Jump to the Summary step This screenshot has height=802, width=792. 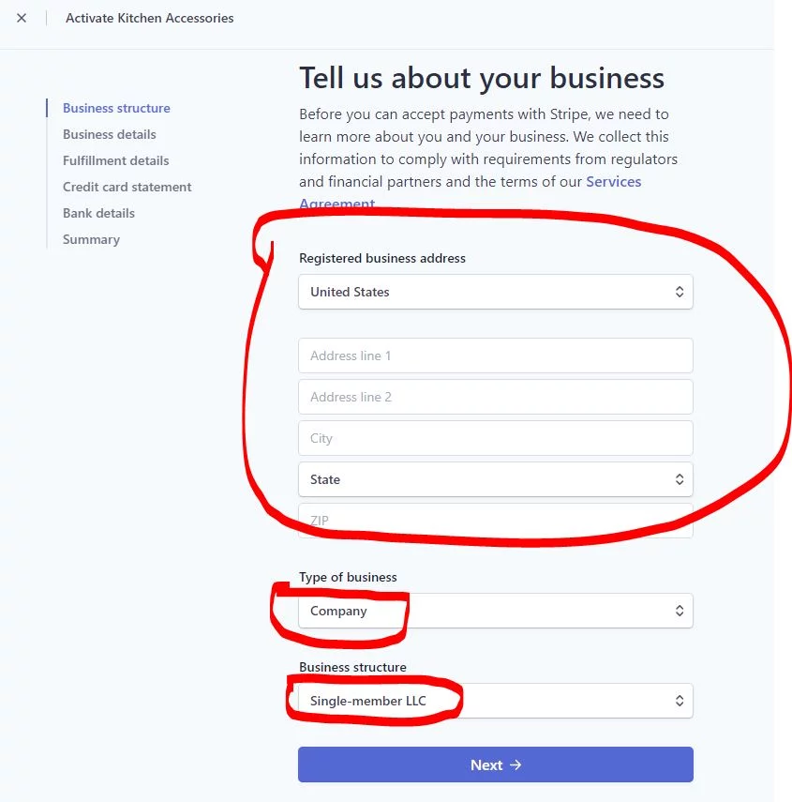point(91,239)
